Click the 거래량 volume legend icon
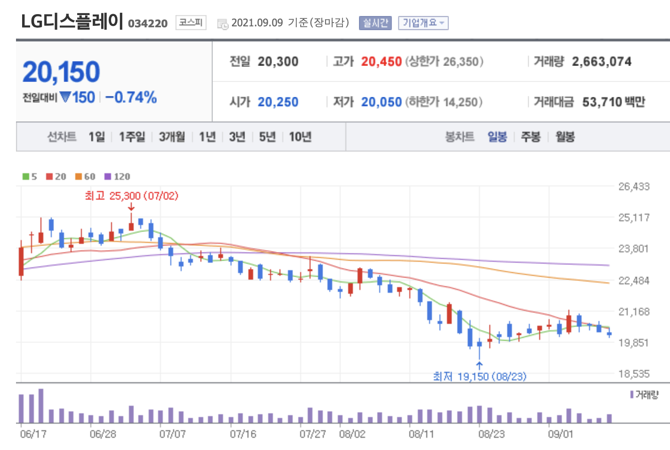This screenshot has width=670, height=450. [632, 394]
